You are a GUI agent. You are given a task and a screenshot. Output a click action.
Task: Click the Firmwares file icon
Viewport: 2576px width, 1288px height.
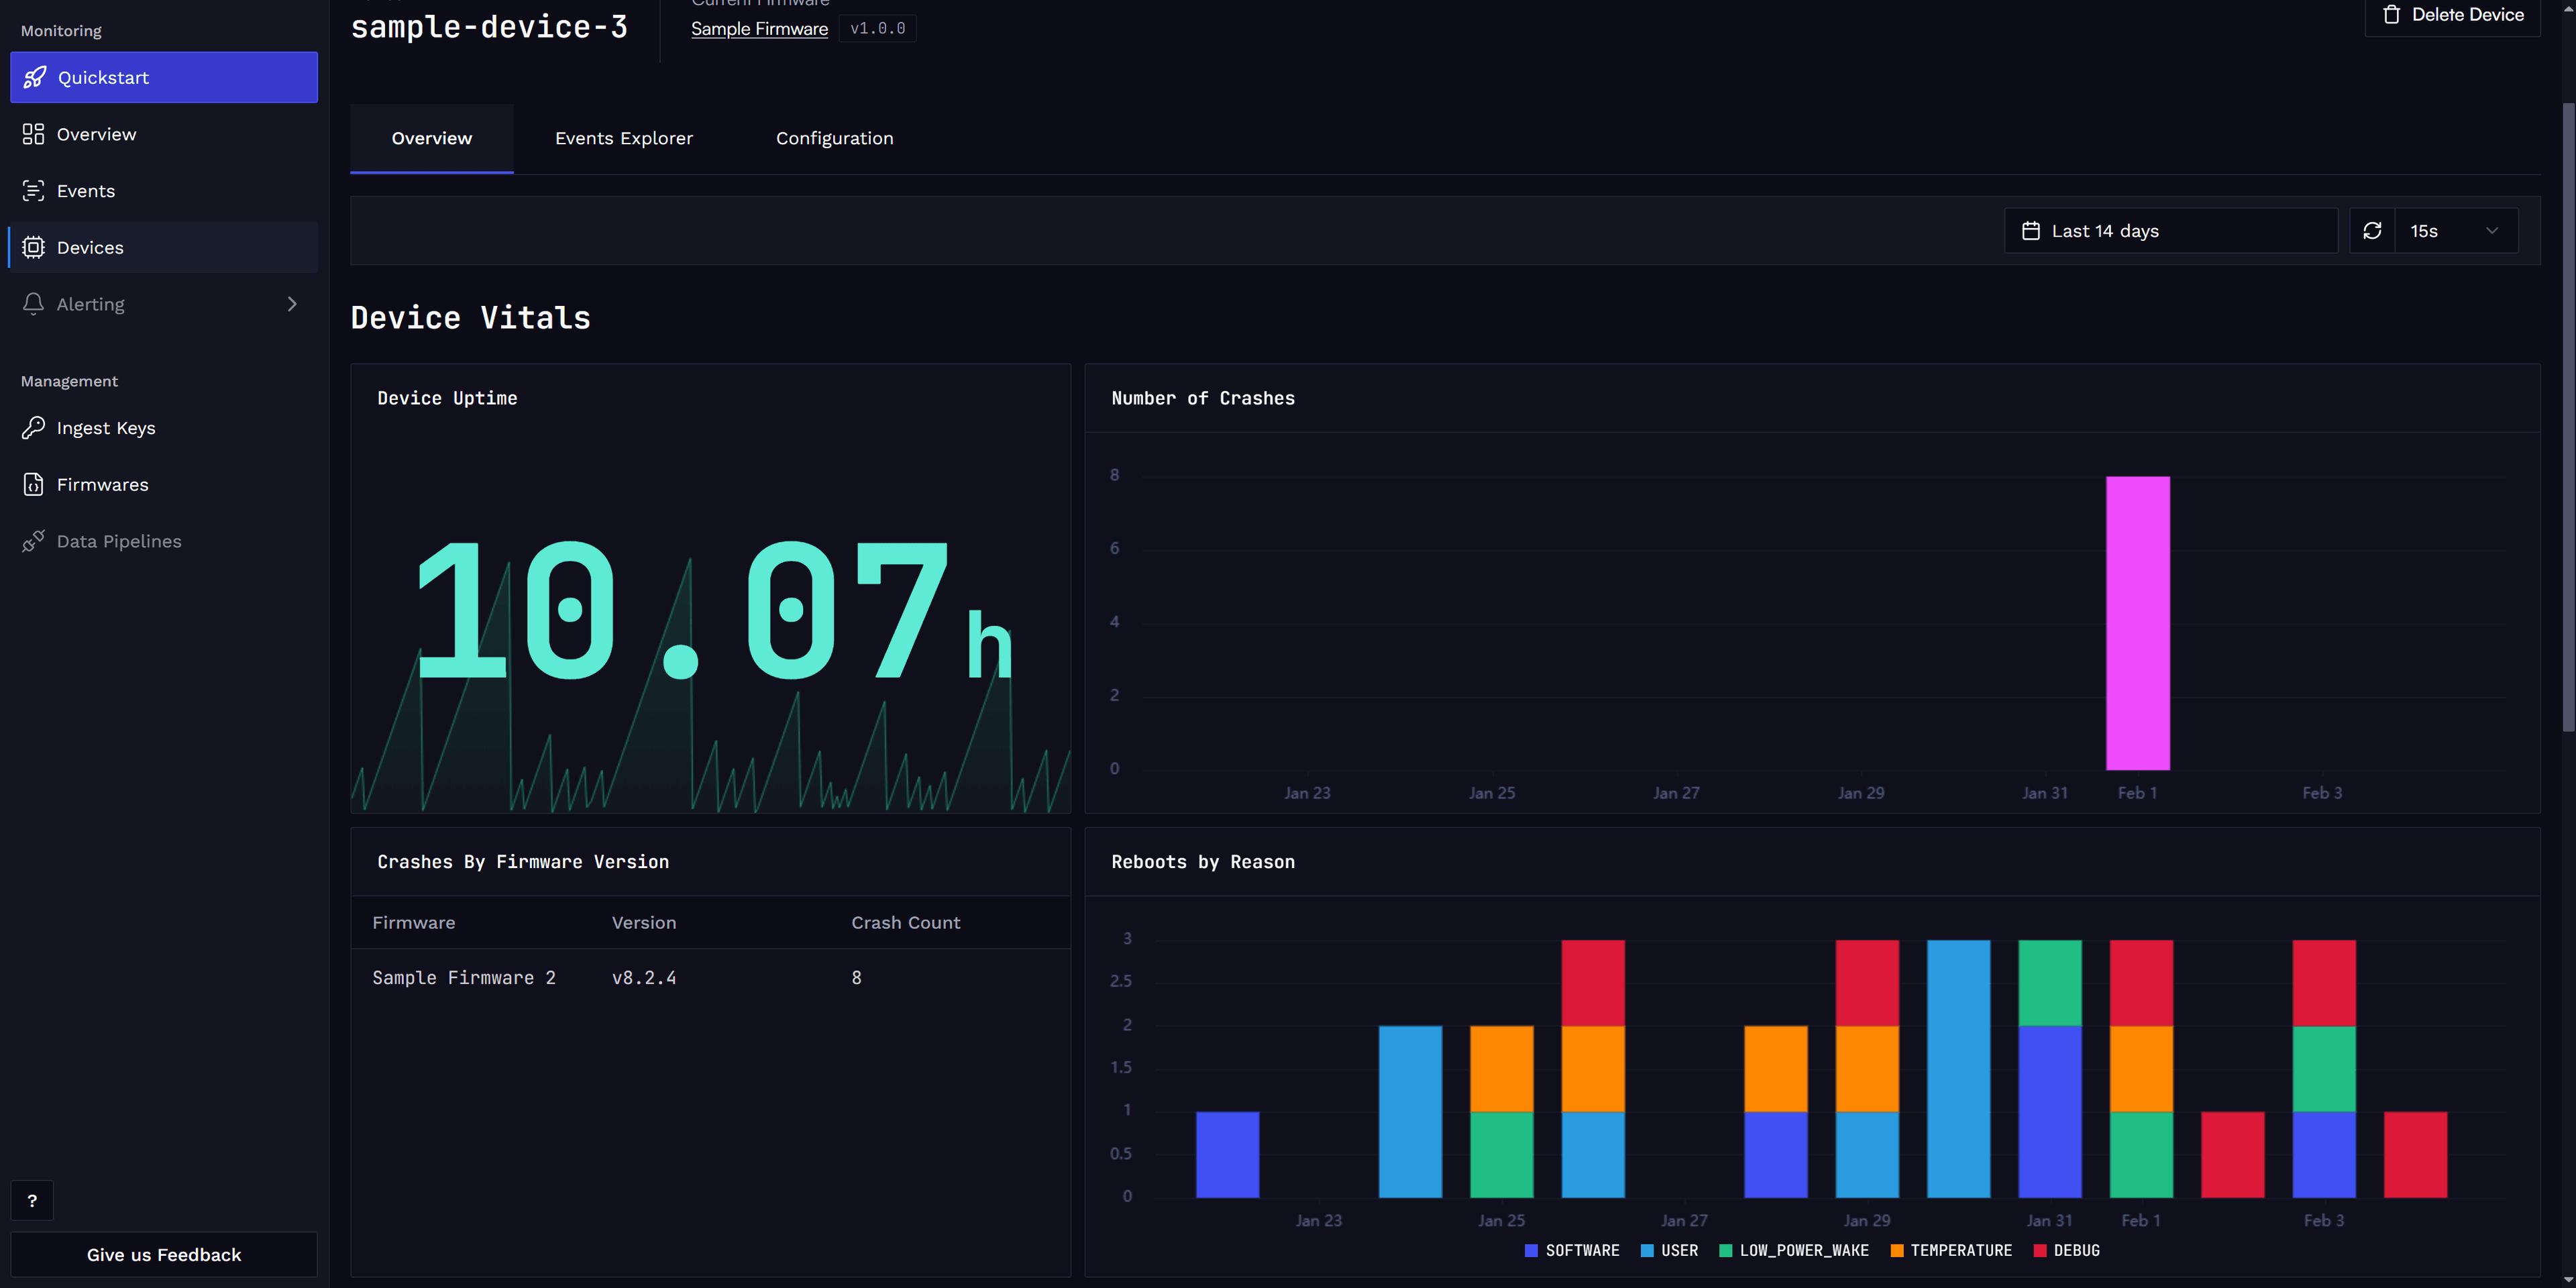[x=33, y=484]
